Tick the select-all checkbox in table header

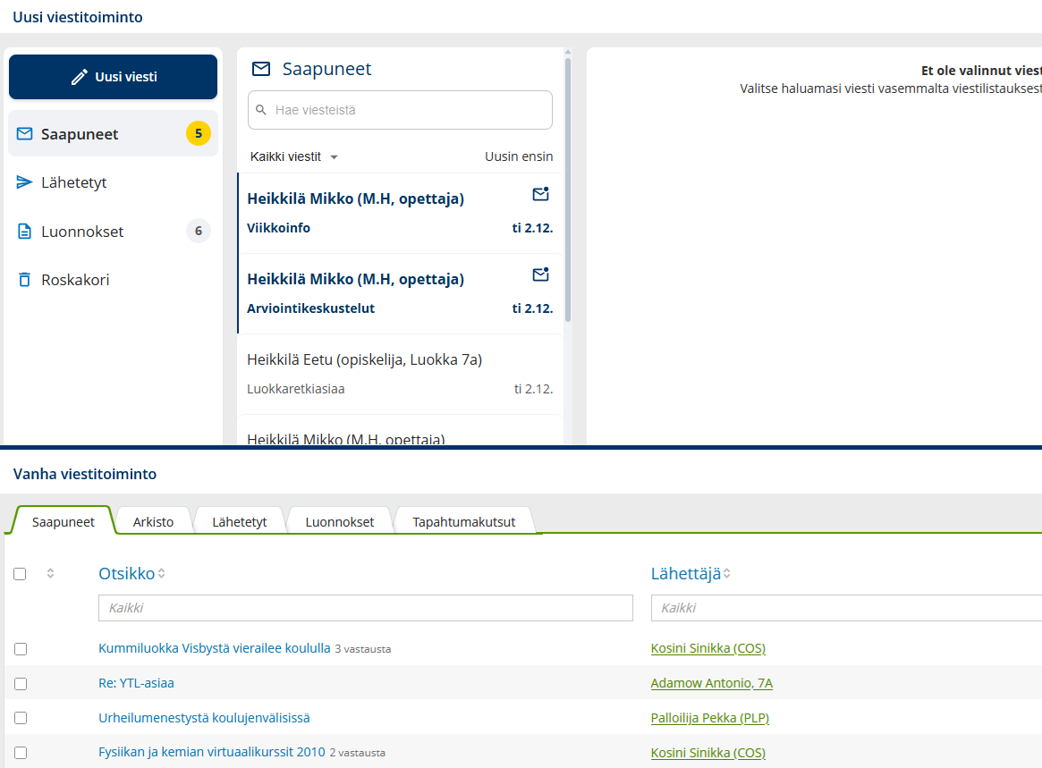coord(20,574)
